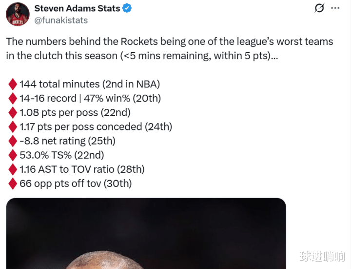The height and width of the screenshot is (269, 351).
Task: Click the Chinese watermark on the photo
Action: click(x=322, y=256)
